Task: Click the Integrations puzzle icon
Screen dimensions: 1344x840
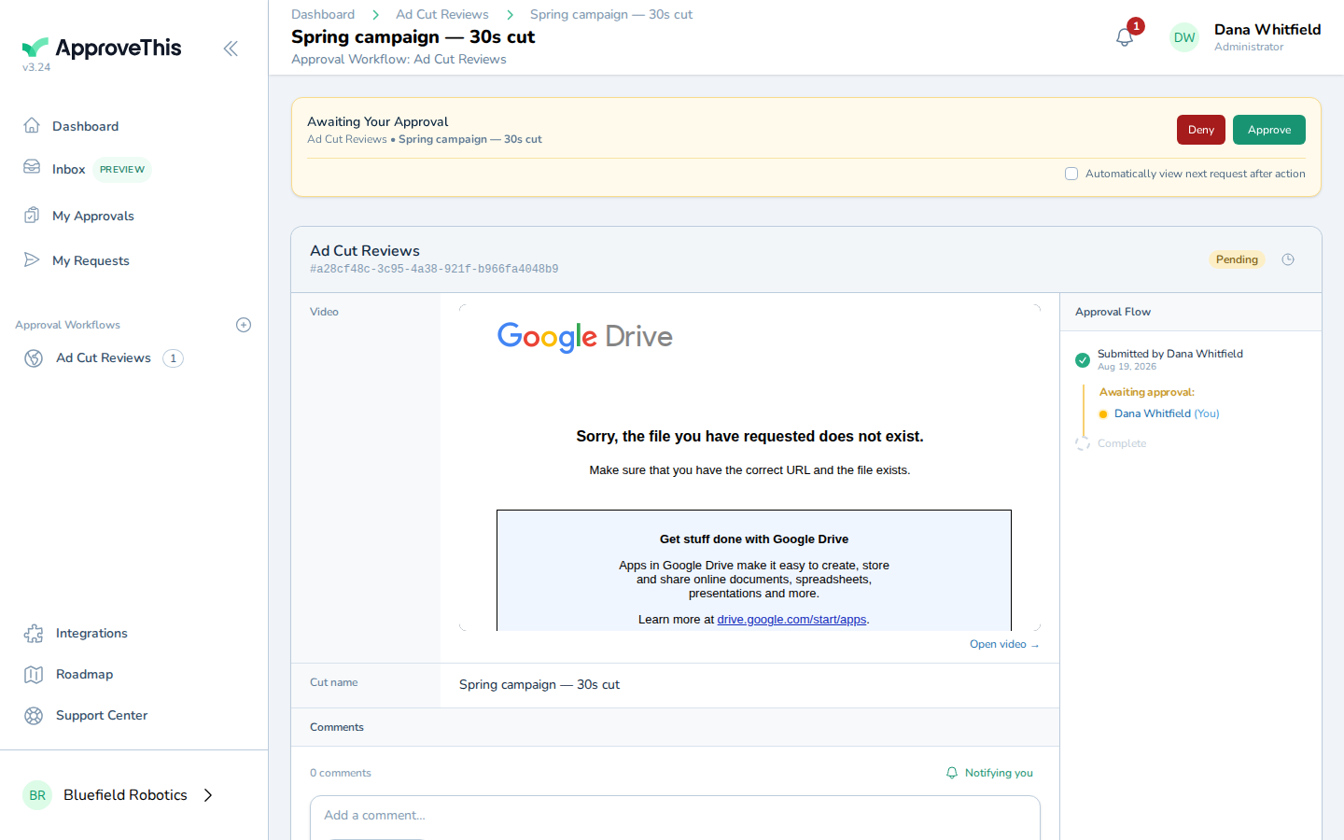Action: click(34, 634)
